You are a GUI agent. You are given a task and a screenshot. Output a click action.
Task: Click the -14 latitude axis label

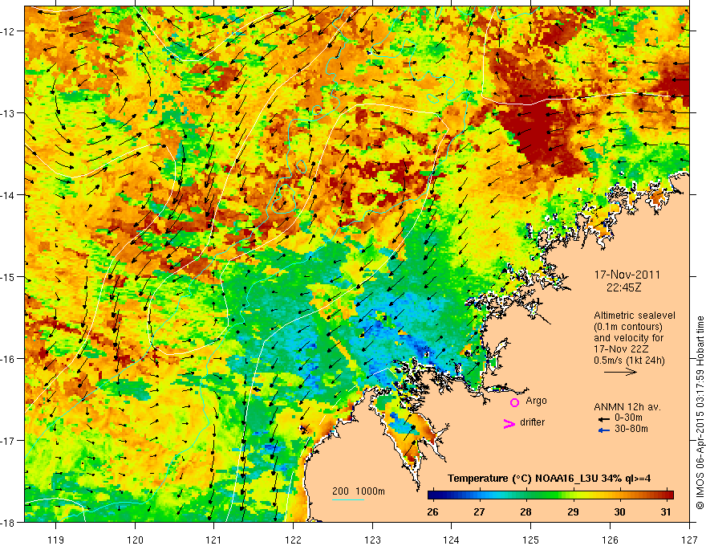click(8, 195)
